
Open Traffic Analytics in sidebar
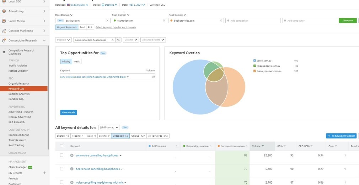18,66
